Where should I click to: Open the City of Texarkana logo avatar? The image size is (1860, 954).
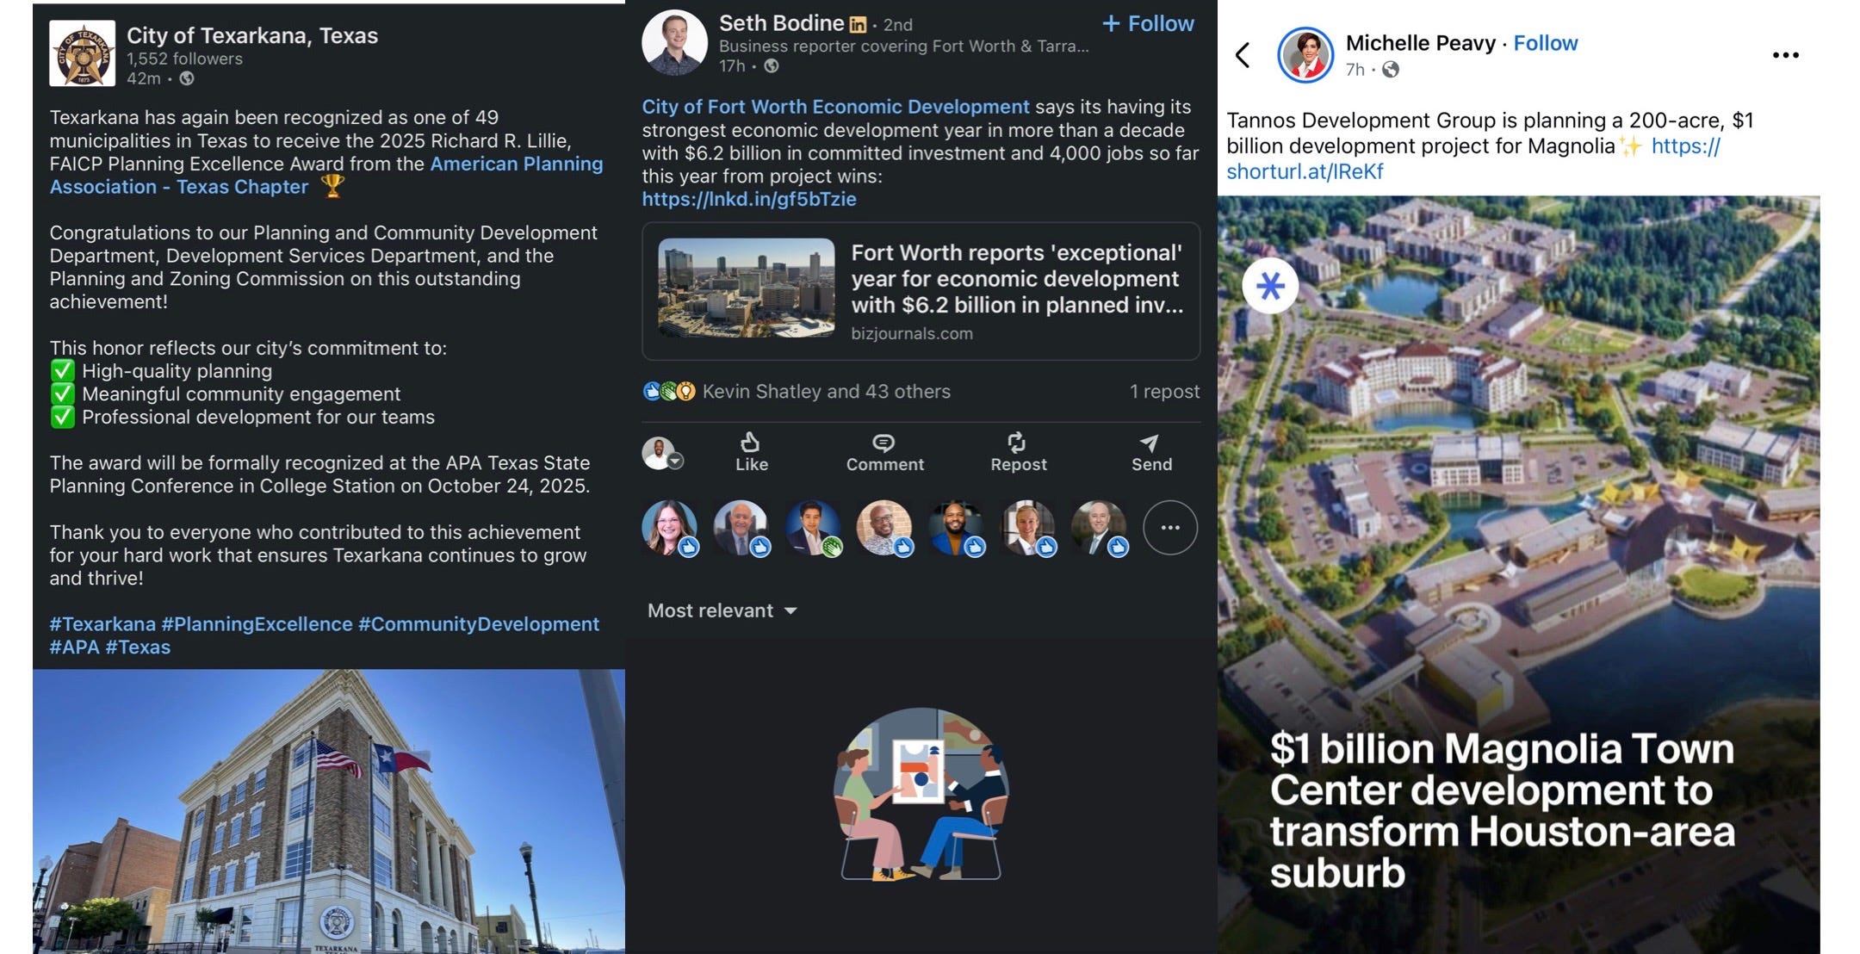pos(82,53)
